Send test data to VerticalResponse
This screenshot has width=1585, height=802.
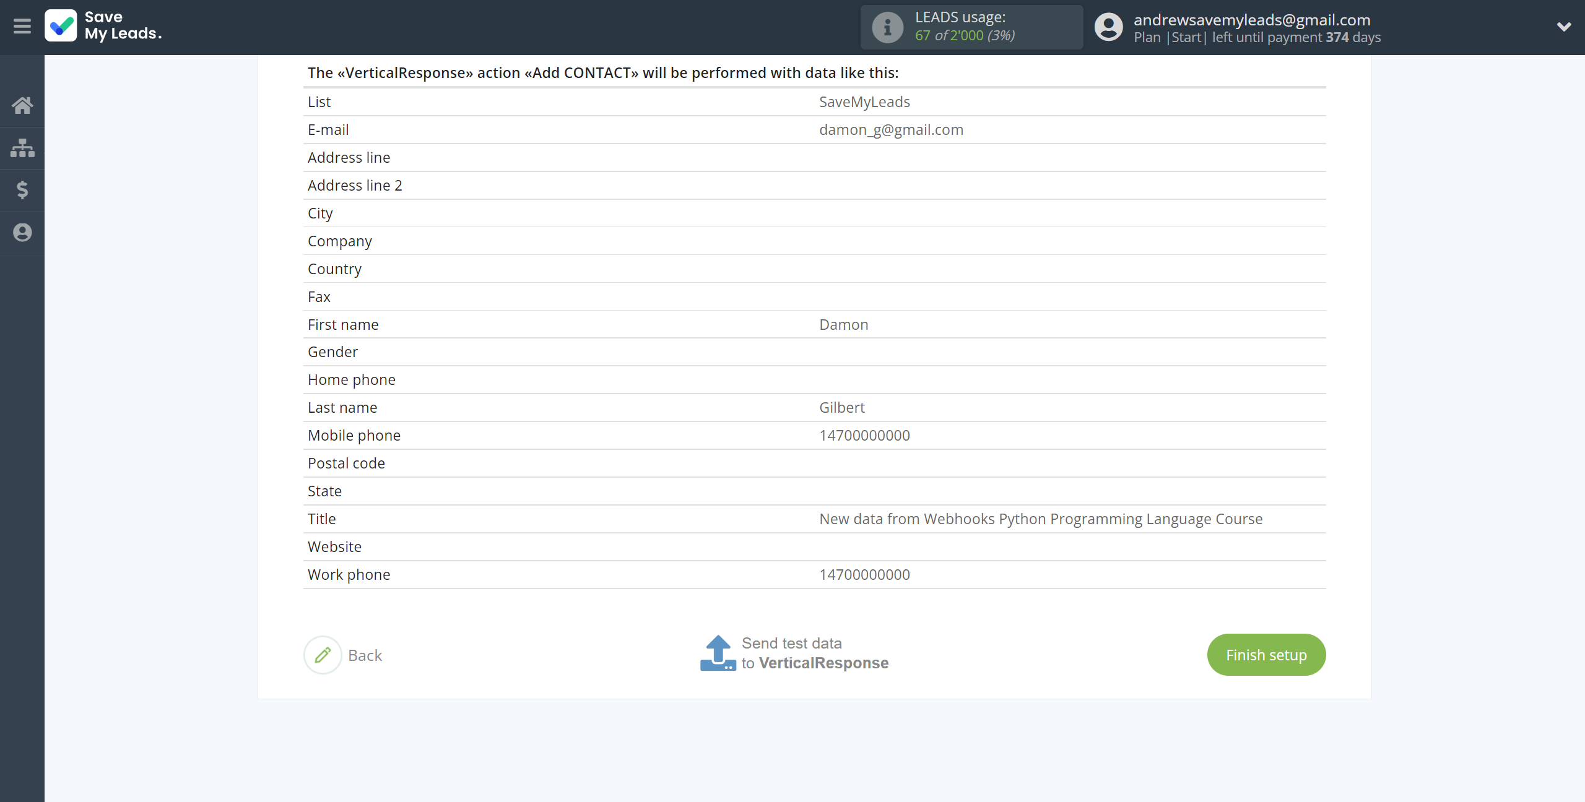[x=815, y=653]
